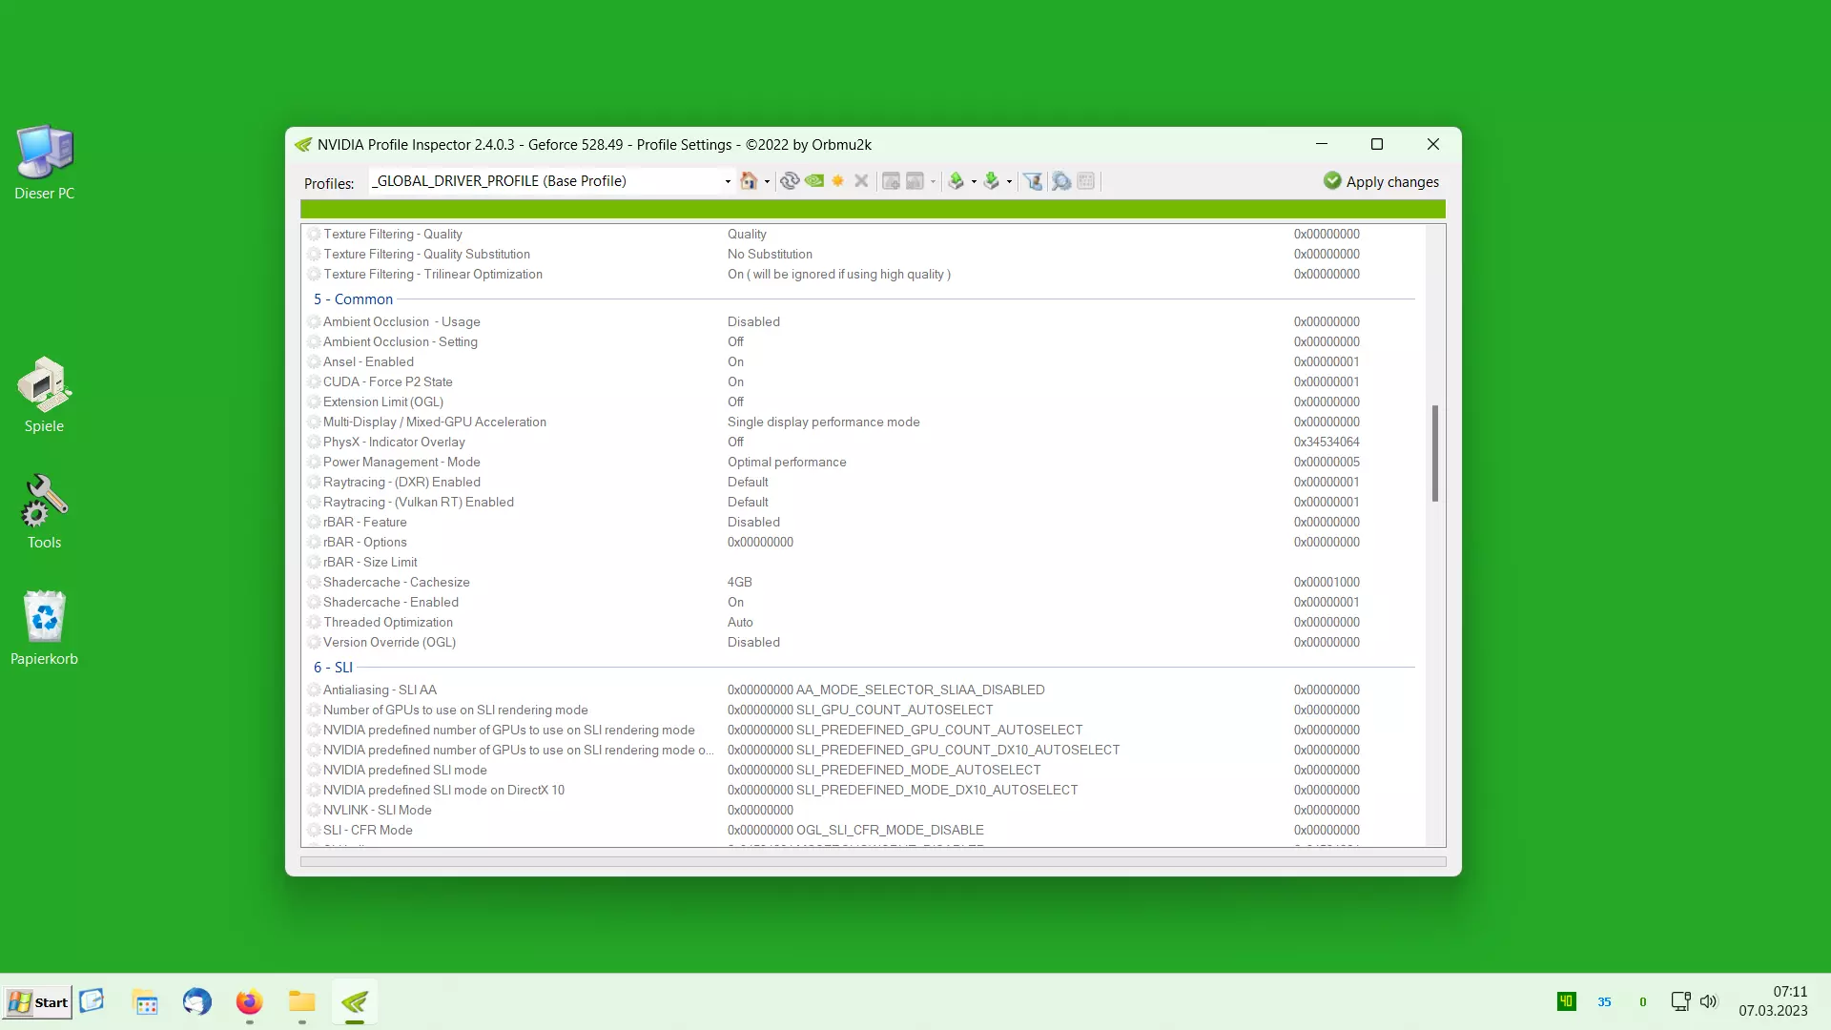
Task: Click the '4GB' shadercache value
Action: click(740, 582)
